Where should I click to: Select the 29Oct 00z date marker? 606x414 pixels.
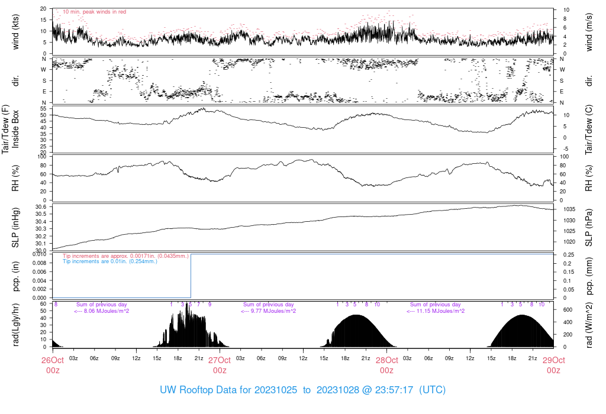click(553, 365)
